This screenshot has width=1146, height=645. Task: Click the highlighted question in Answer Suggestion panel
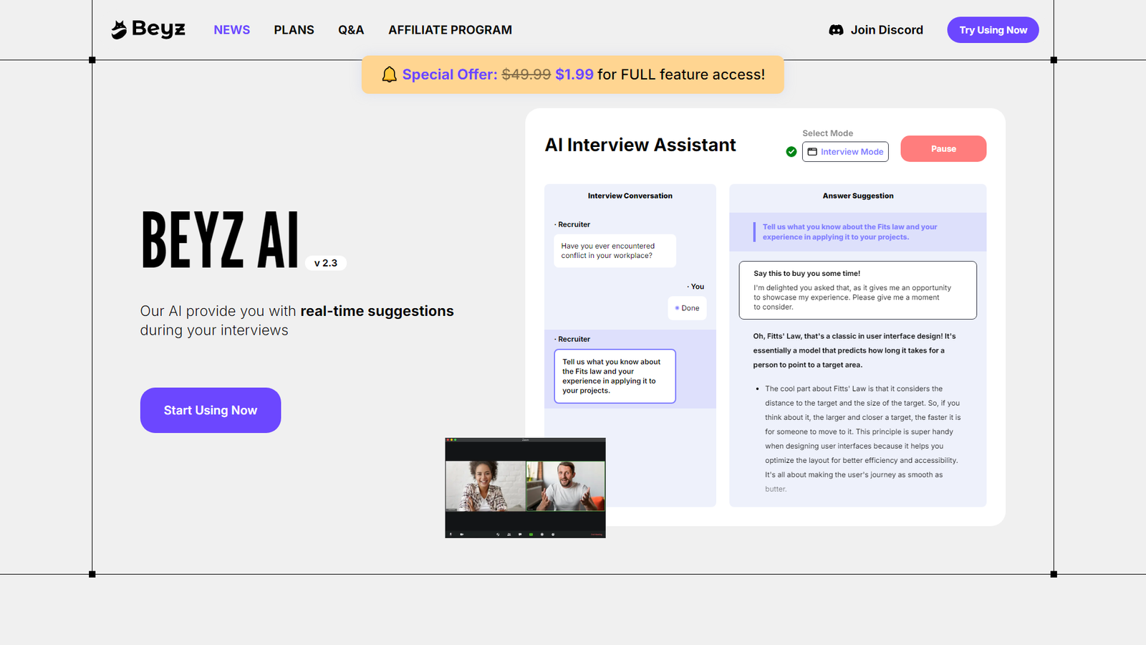coord(858,231)
